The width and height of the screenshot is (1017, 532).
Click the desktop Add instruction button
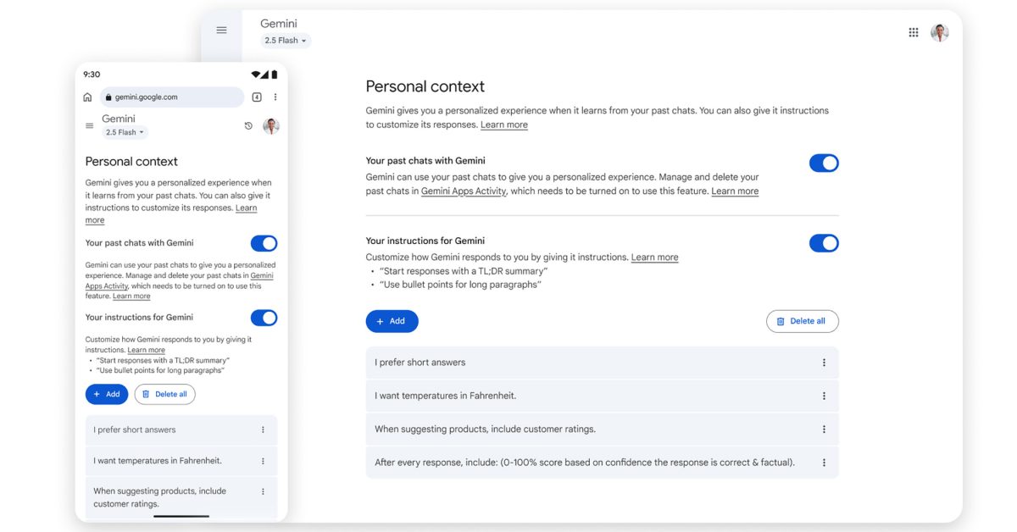click(392, 321)
